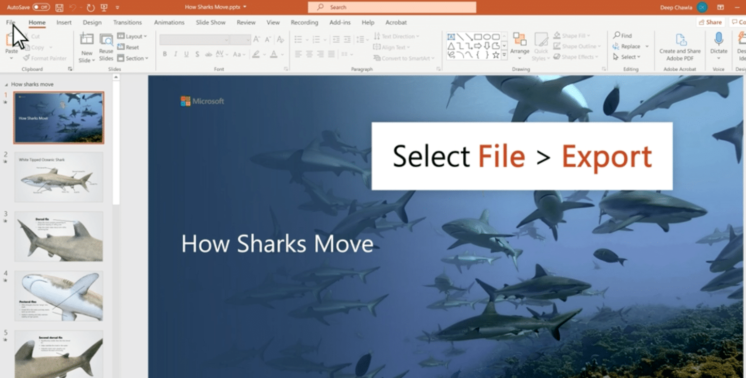The width and height of the screenshot is (746, 378).
Task: Open font color picker A icon
Action: tap(274, 54)
